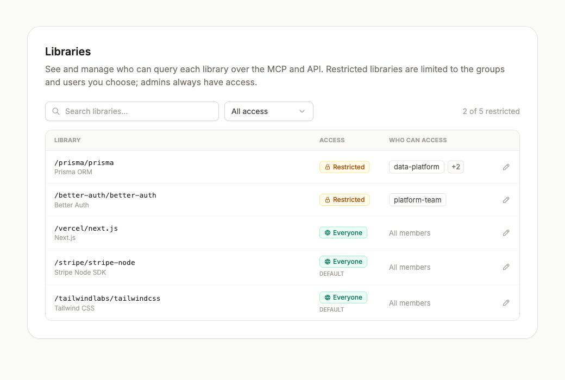Select the /tailwindlabs/tailwindcss path
565x380 pixels.
pyautogui.click(x=108, y=298)
